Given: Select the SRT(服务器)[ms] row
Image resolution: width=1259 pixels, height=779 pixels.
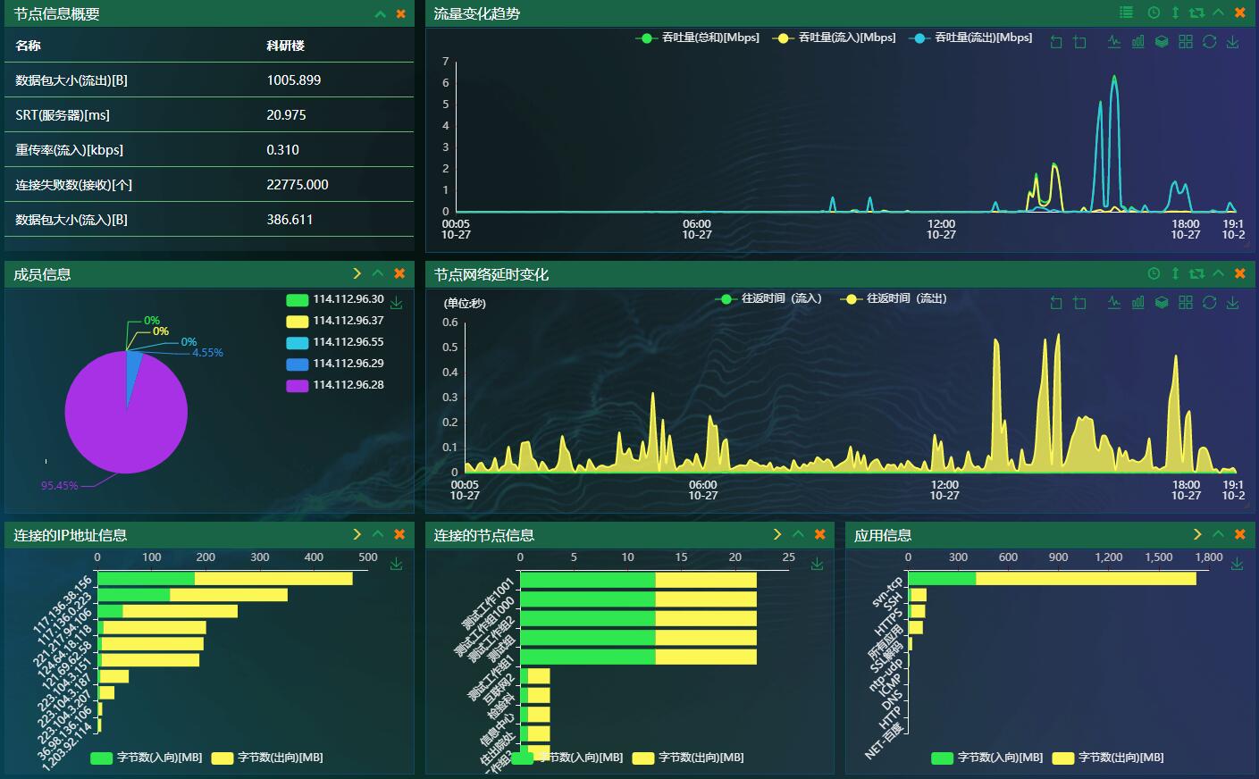Looking at the screenshot, I should tap(209, 115).
